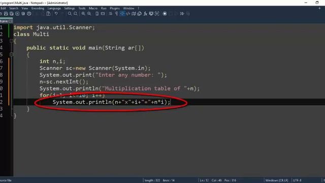Click the 'length : 322 lines : 14' status entry
The height and width of the screenshot is (183, 325).
point(159,180)
